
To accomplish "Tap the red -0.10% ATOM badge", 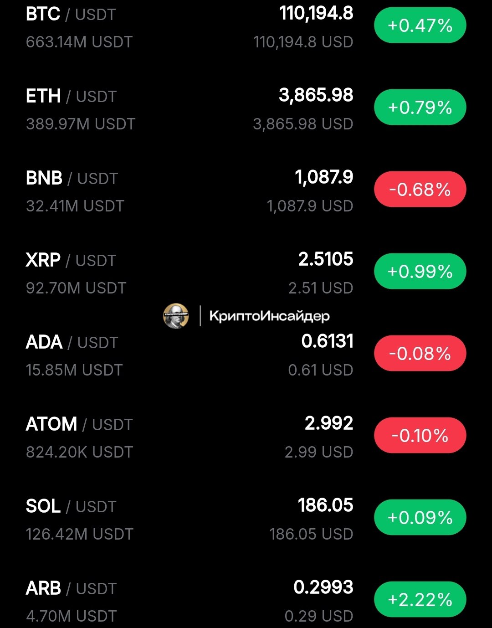I will coord(420,436).
